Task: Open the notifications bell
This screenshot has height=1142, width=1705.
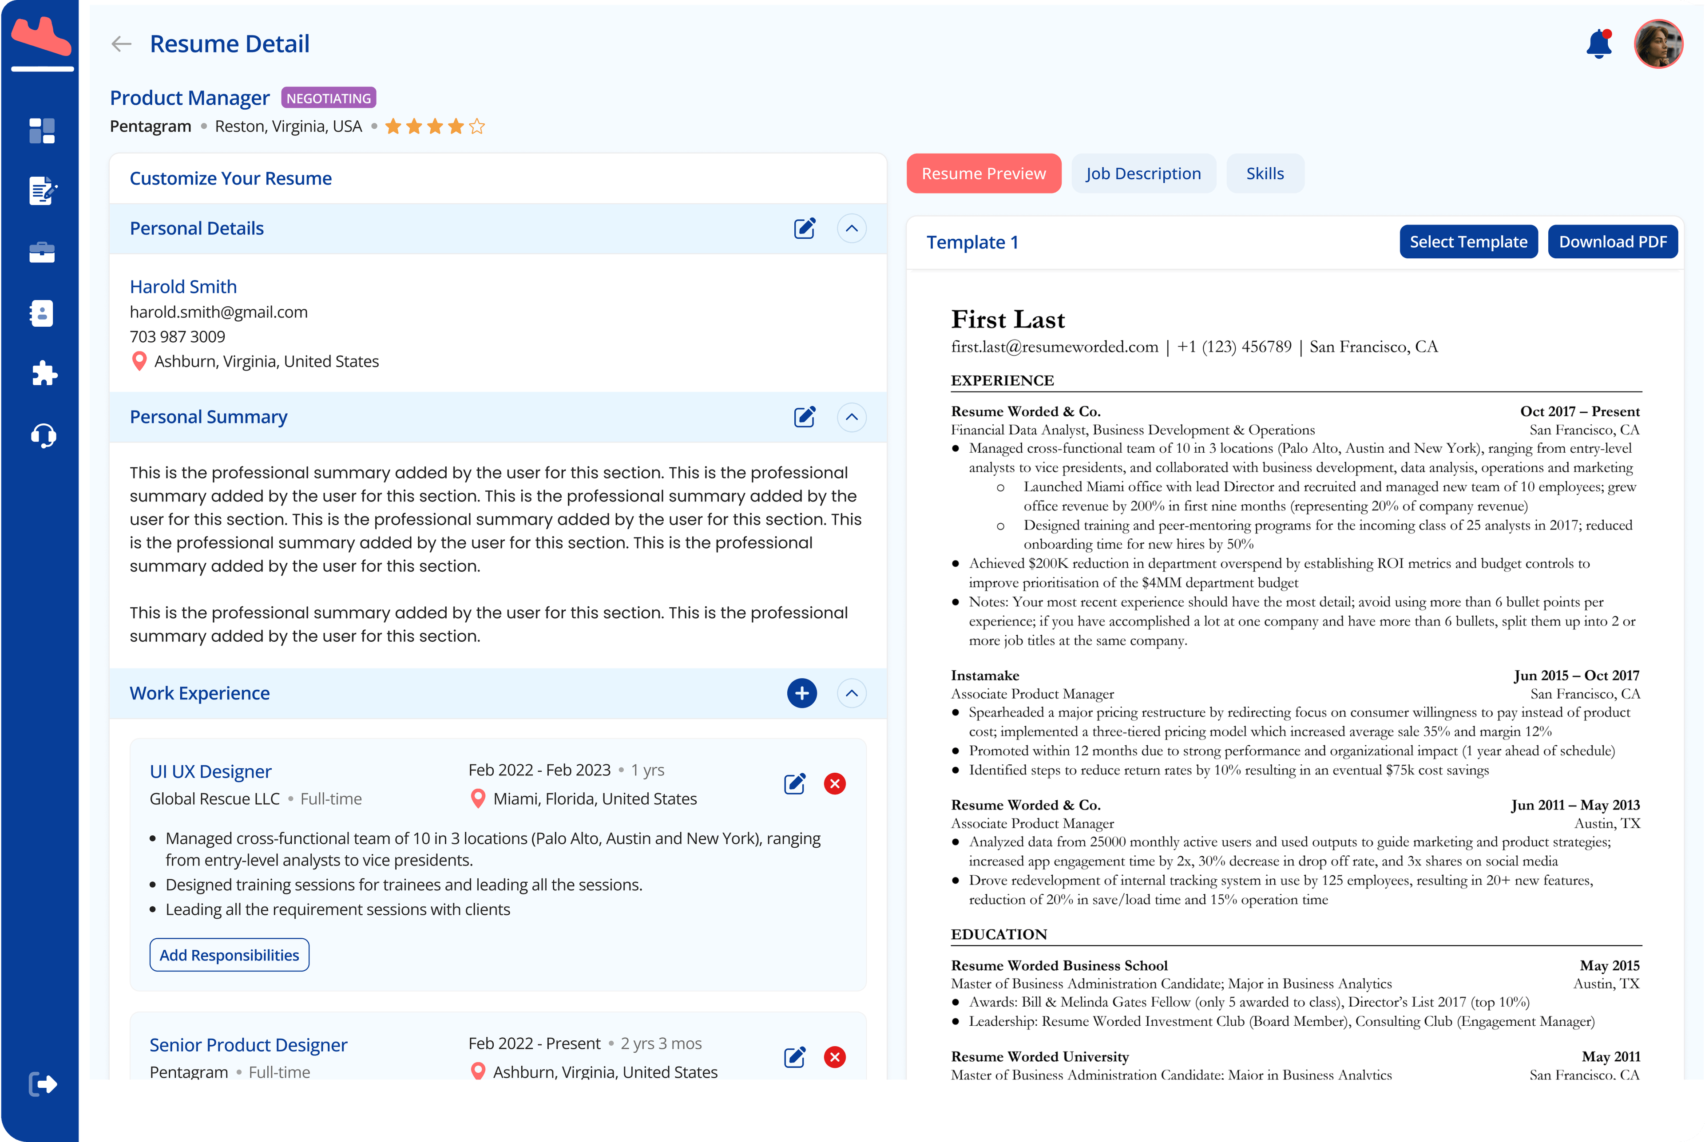Action: pos(1598,44)
